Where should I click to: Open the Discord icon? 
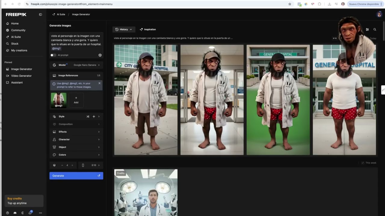(15, 213)
